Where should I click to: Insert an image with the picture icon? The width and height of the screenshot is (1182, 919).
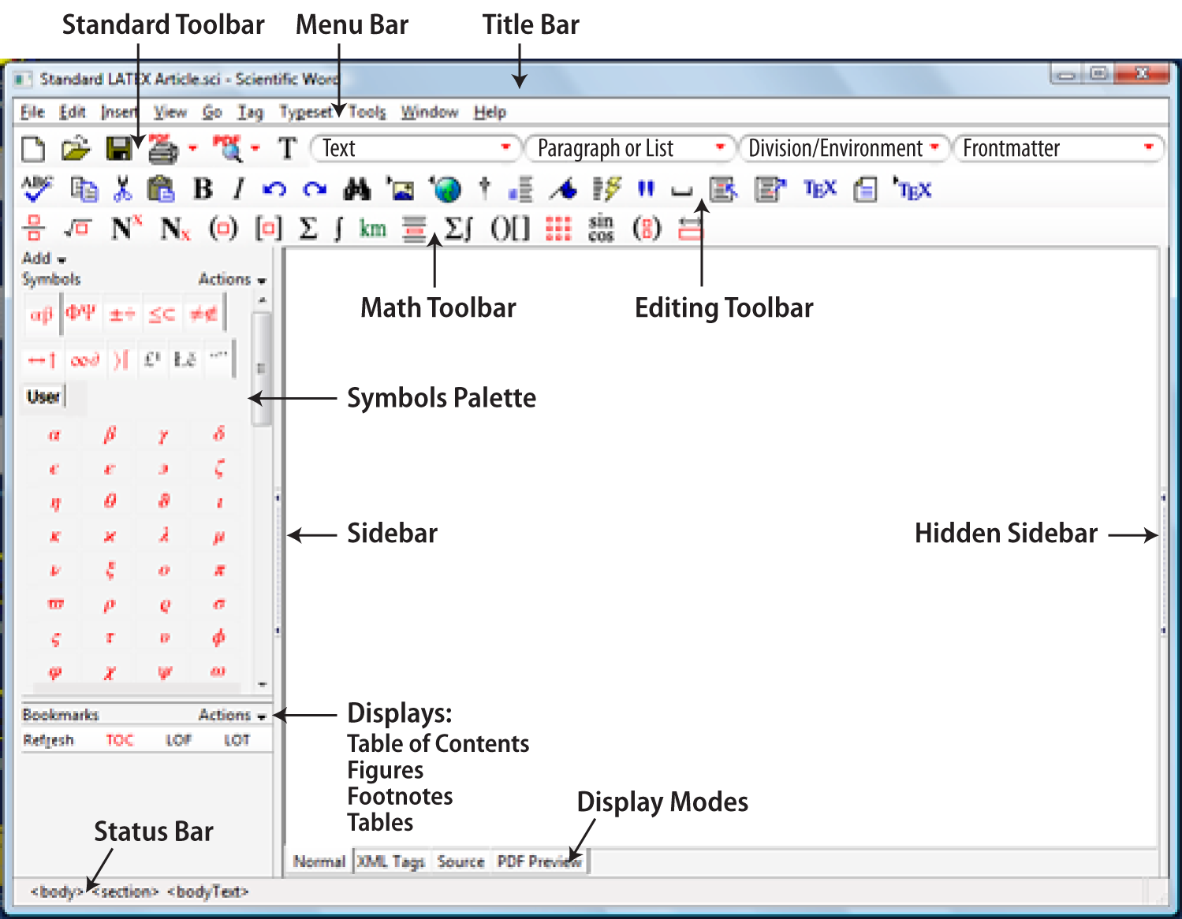[x=401, y=189]
